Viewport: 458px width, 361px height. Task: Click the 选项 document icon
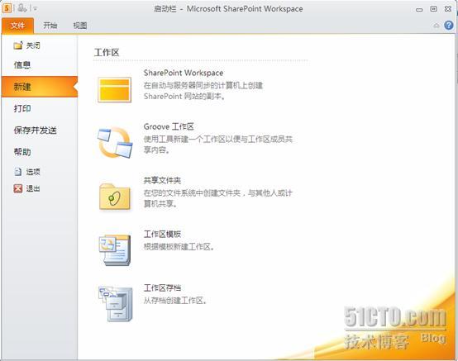(x=18, y=172)
